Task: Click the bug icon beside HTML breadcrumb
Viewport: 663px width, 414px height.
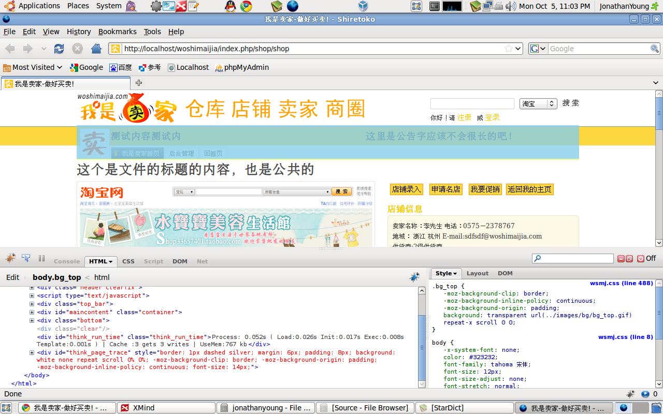Action: 414,277
